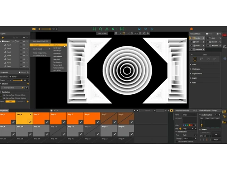Select the rectangle shape drawing tool
This screenshot has height=170, width=227.
94,29
